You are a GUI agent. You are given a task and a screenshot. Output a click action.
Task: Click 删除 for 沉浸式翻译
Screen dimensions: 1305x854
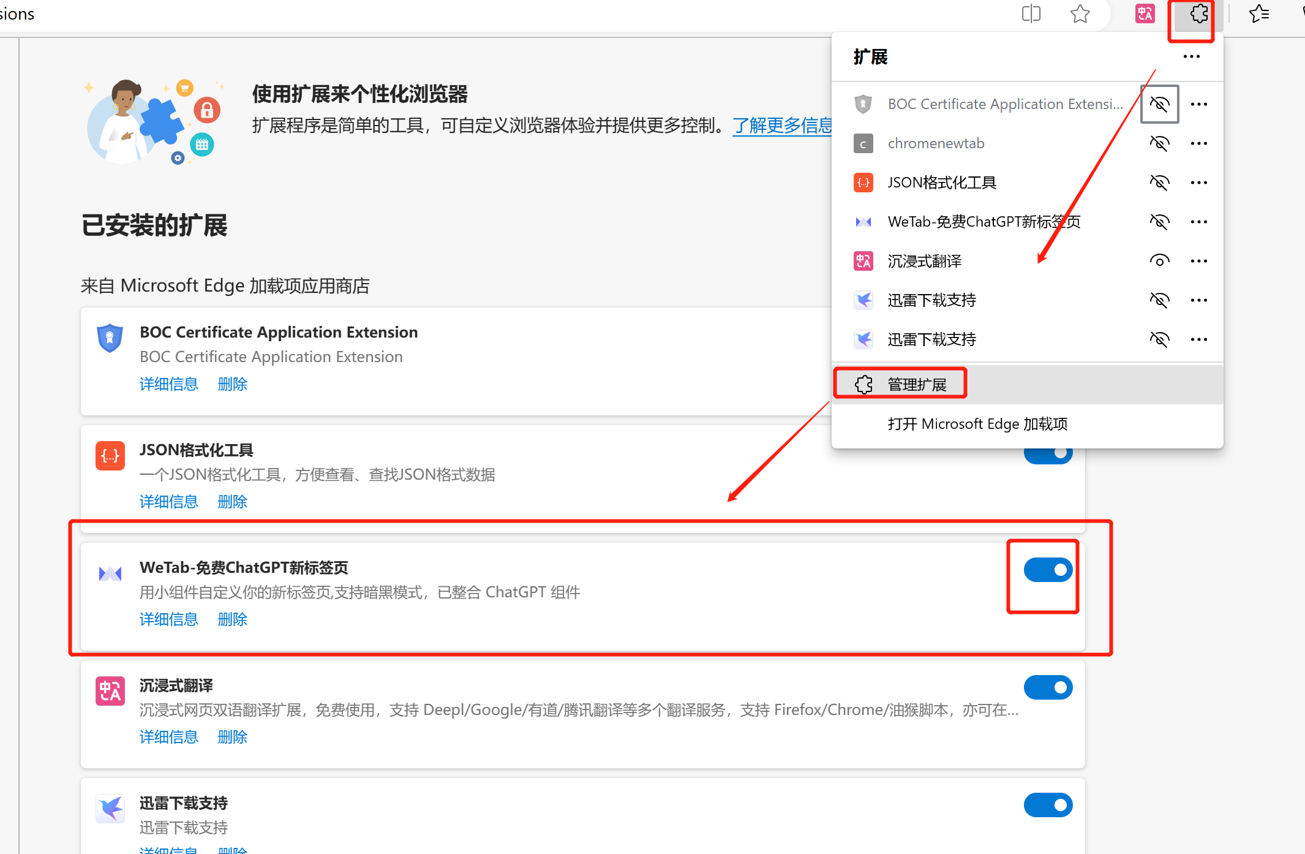(x=233, y=737)
